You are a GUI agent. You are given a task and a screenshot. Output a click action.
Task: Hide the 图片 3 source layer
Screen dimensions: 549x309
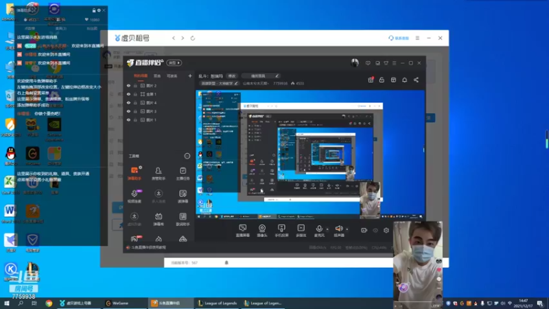pyautogui.click(x=128, y=111)
